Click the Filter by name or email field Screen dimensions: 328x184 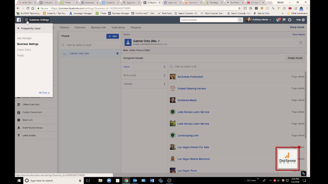90,45
